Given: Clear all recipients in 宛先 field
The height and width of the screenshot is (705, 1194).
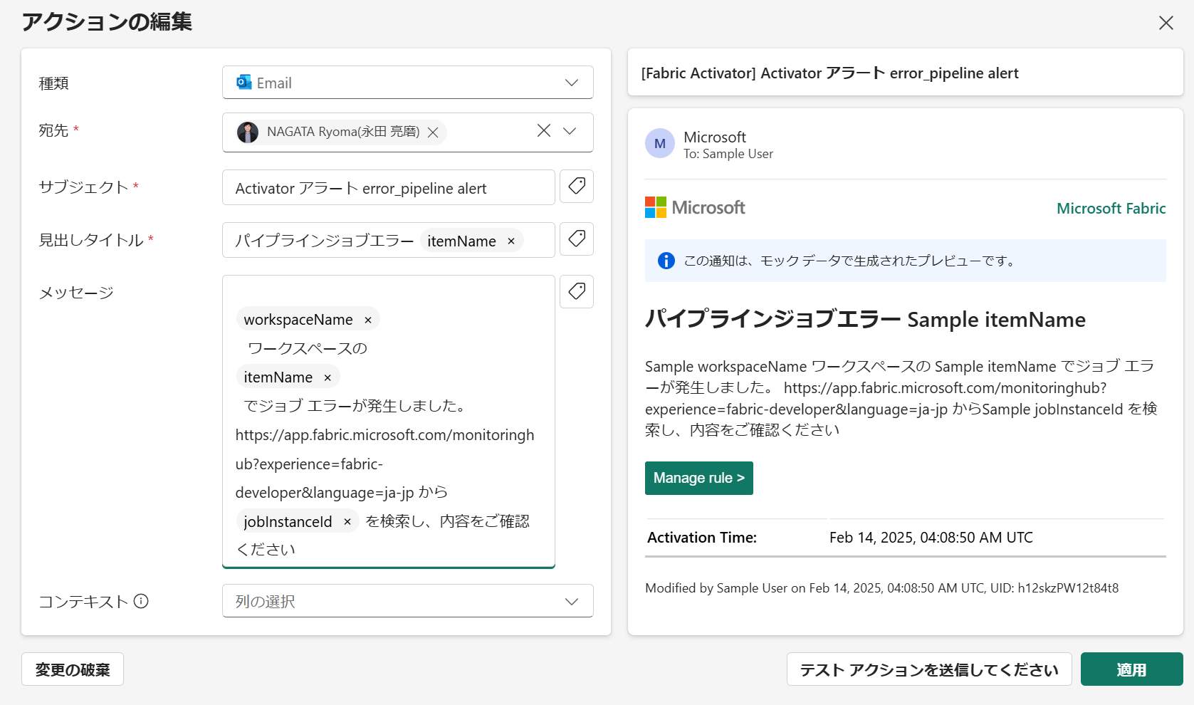Looking at the screenshot, I should point(544,131).
